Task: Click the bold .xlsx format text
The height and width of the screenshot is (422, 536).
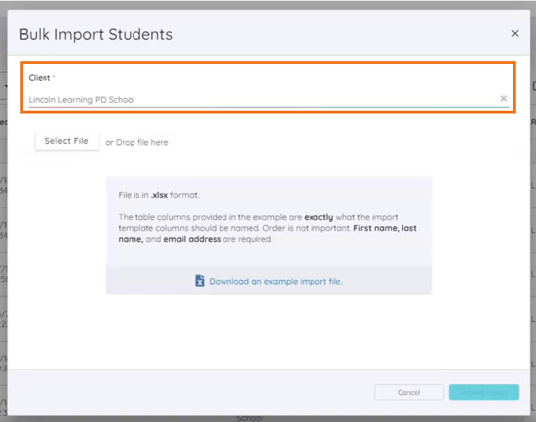Action: [x=159, y=195]
